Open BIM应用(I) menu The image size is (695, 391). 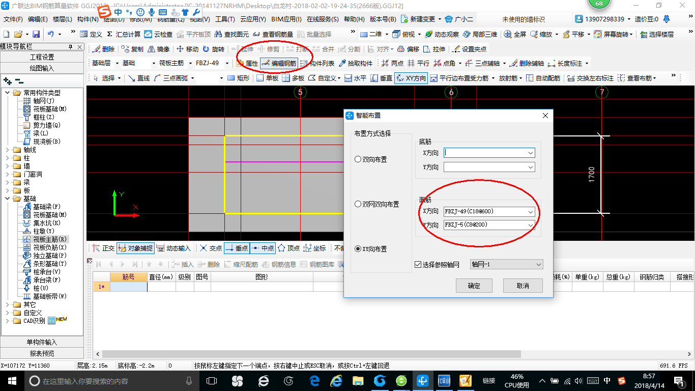(x=286, y=19)
